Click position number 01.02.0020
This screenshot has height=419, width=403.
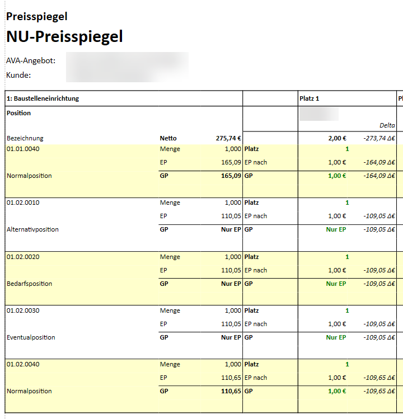coord(23,257)
